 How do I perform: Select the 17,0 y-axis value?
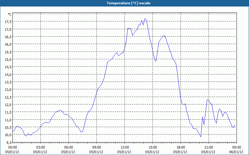[x=8, y=29]
